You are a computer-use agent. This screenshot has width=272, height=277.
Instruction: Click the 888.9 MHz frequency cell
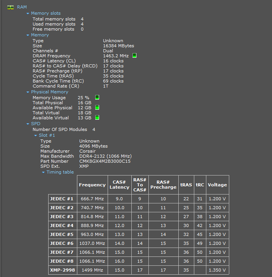pyautogui.click(x=92, y=225)
